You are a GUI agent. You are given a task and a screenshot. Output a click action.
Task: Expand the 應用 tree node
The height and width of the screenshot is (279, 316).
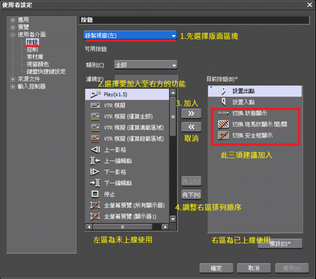pos(13,21)
